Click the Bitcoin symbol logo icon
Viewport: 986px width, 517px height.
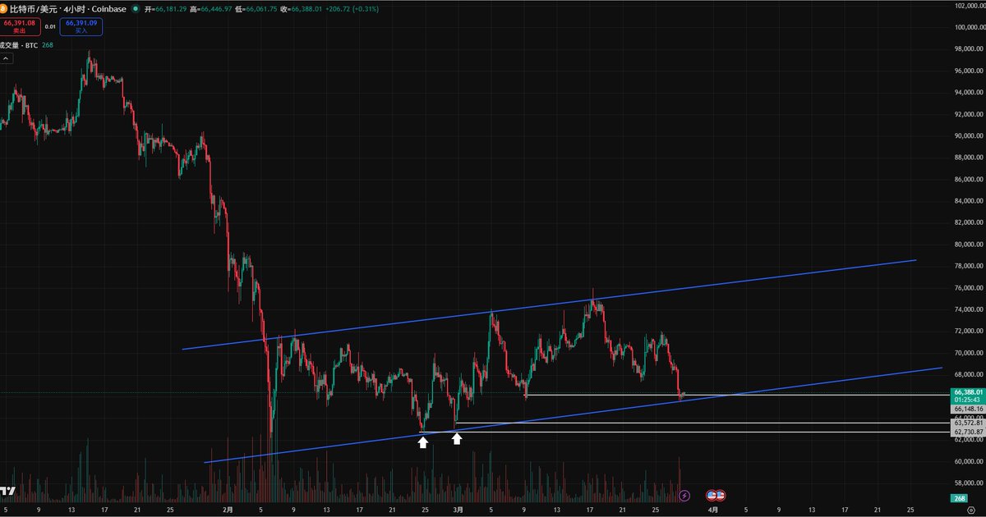pos(4,7)
